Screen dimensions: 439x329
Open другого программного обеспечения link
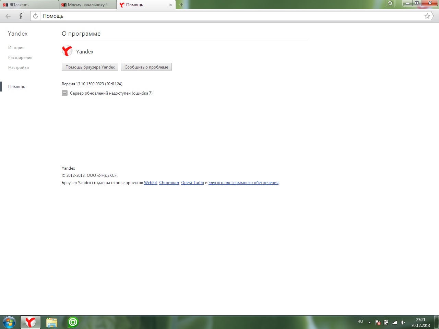point(244,183)
